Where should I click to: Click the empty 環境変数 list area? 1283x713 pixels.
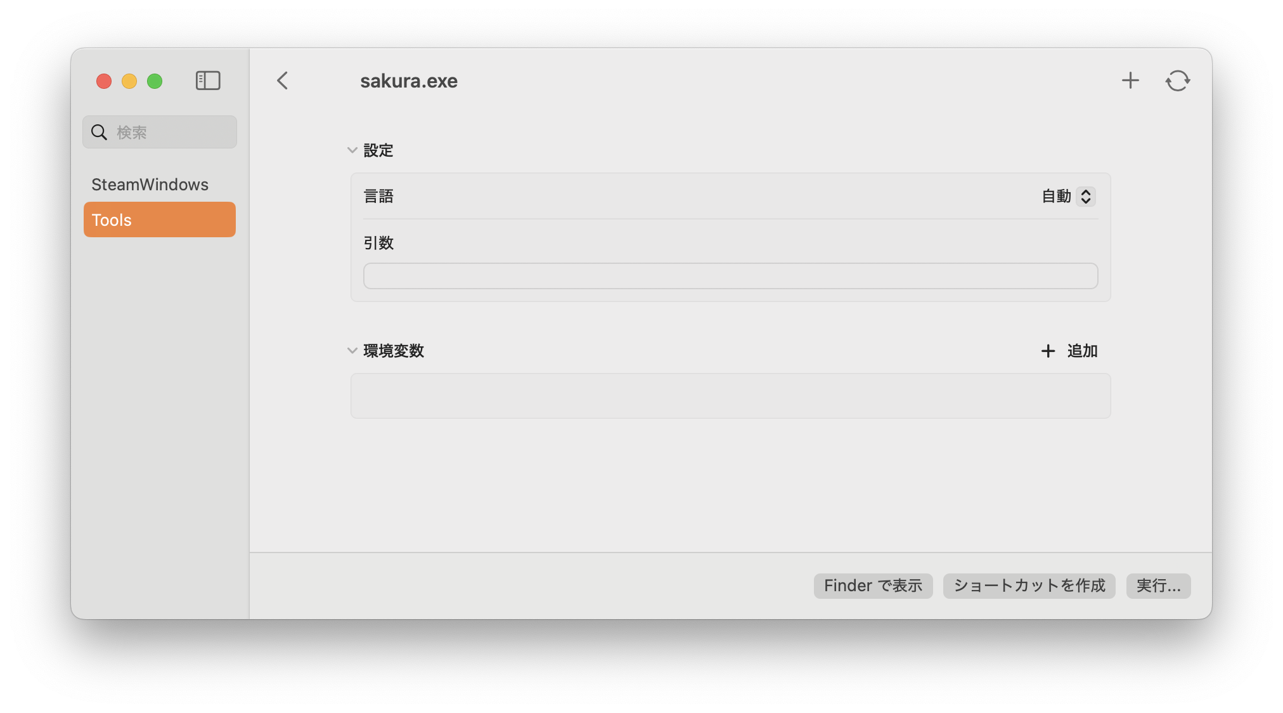[730, 396]
